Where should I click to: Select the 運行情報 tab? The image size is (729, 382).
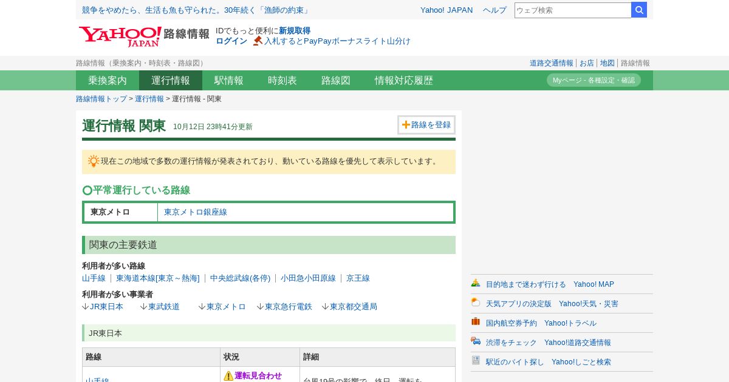pos(171,80)
